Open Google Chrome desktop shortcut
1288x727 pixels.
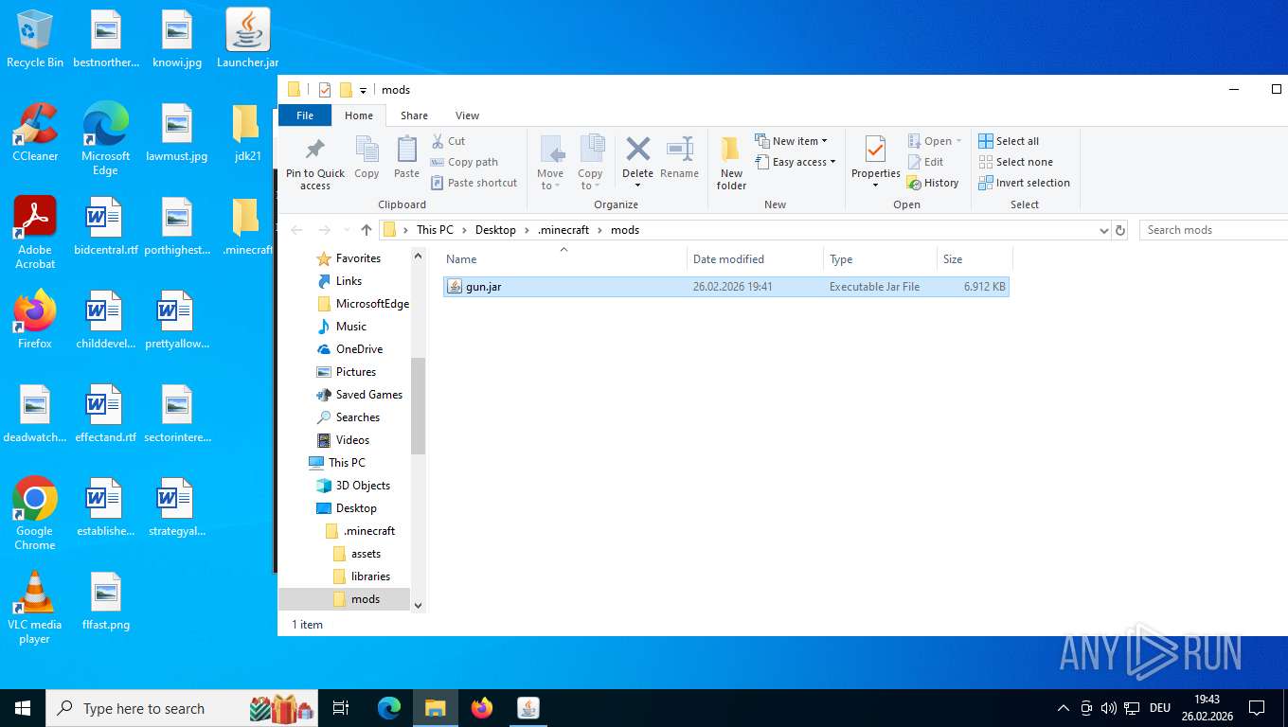pyautogui.click(x=35, y=513)
